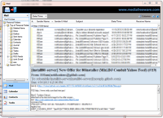Image resolution: width=163 pixels, height=118 pixels.
Task: Select the Outbox folder
Action: click(16, 34)
